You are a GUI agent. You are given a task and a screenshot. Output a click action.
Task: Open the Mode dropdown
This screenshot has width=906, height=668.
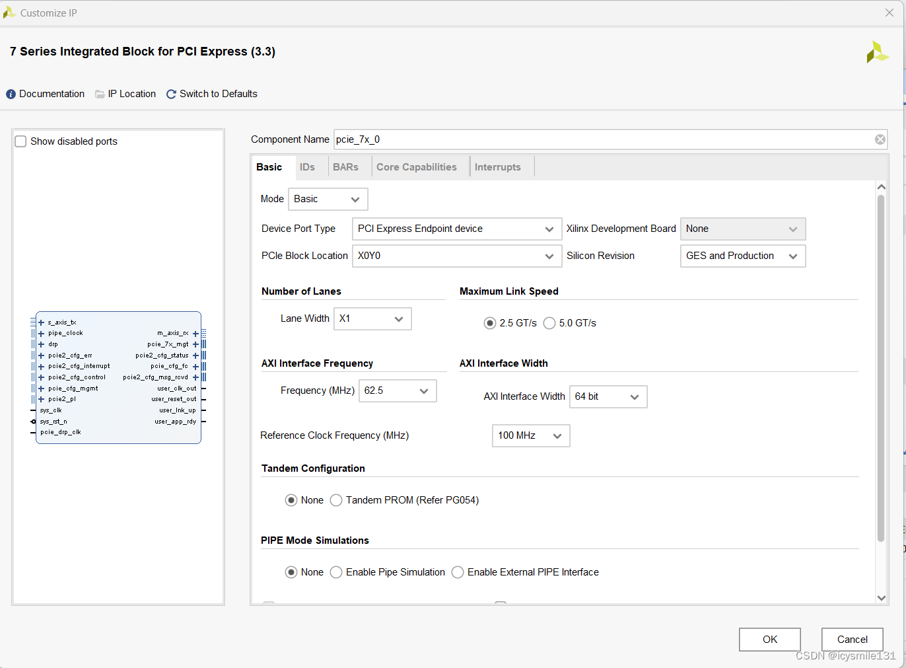pos(328,199)
